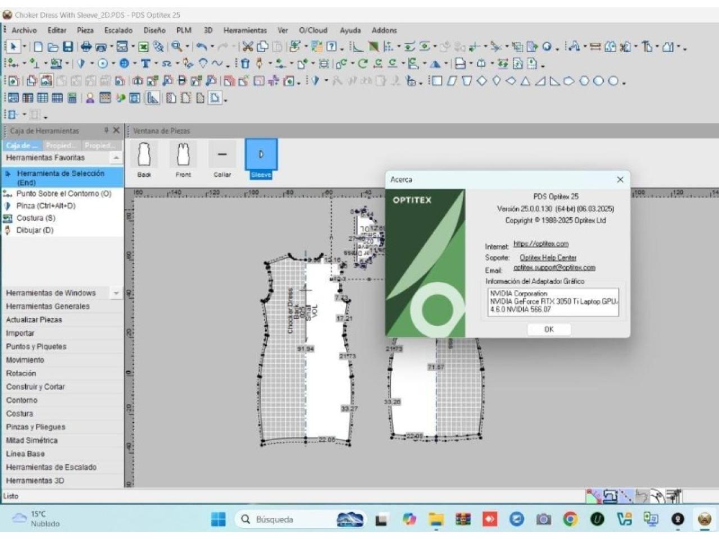Select the rectangle shape tool icon
This screenshot has height=539, width=719.
tap(436, 81)
